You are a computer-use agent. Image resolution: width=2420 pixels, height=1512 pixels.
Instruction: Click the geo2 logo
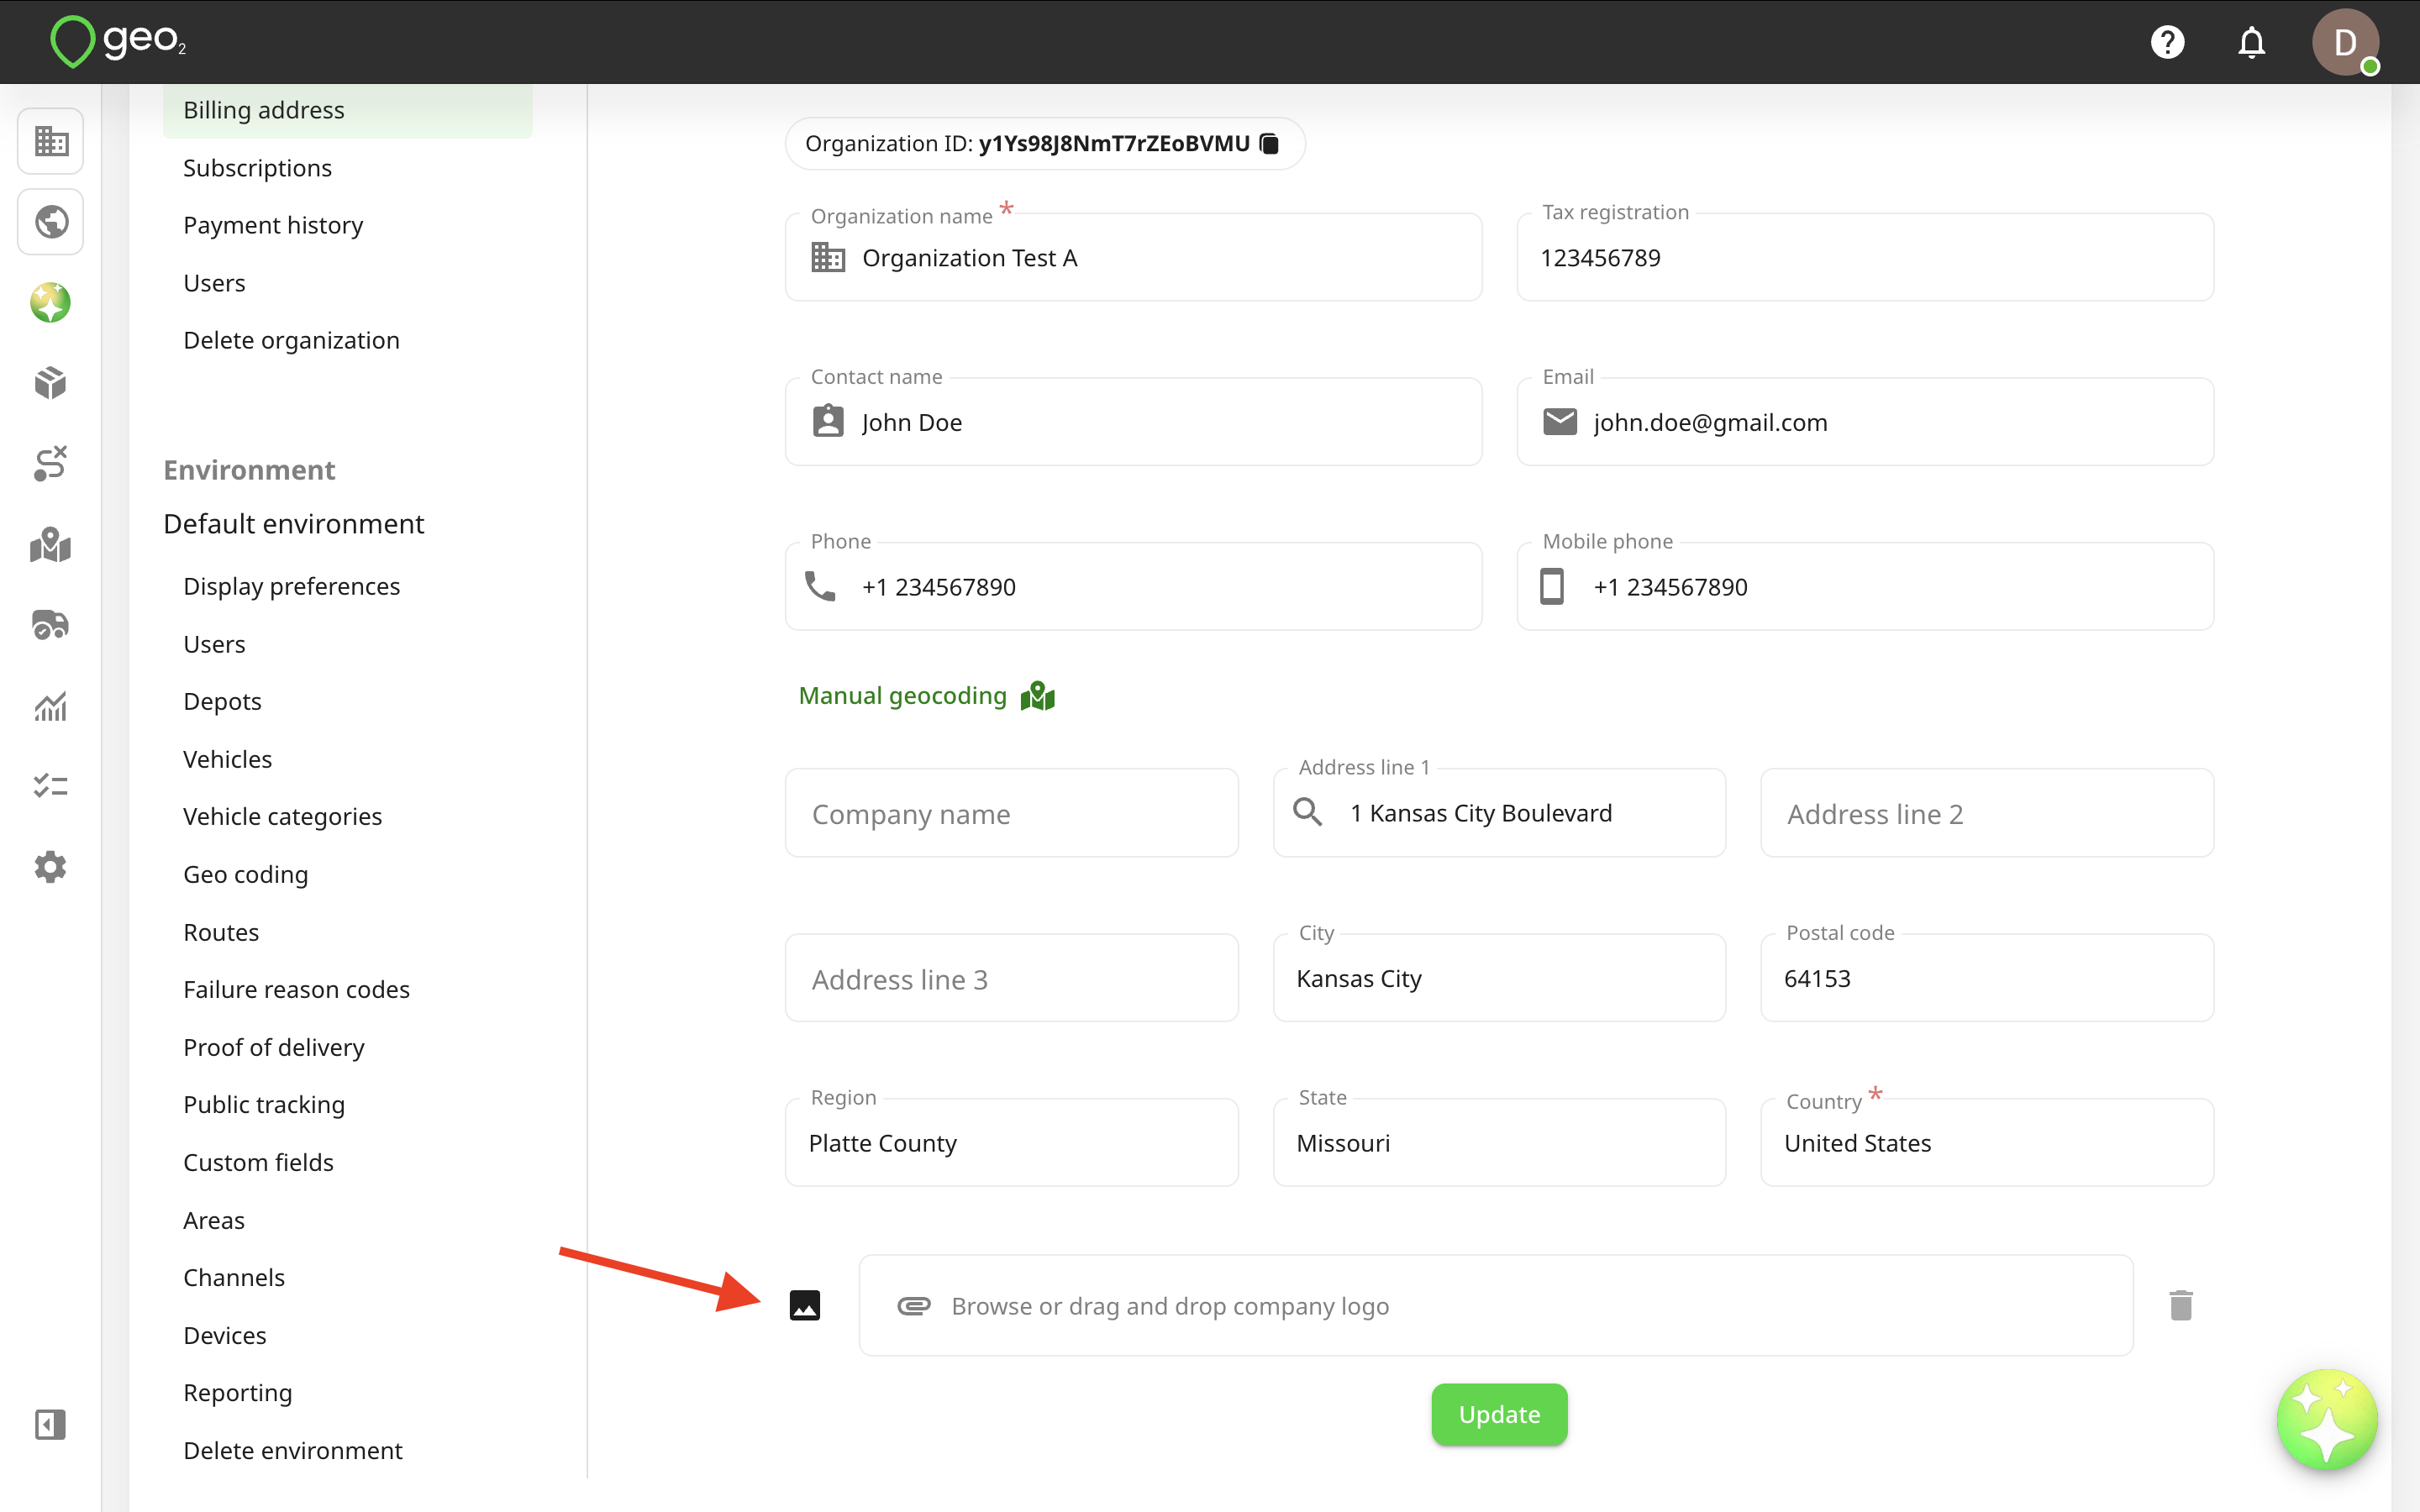(118, 42)
